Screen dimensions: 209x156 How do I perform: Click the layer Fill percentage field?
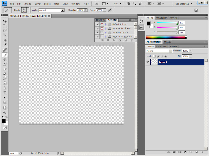pyautogui.click(x=185, y=56)
